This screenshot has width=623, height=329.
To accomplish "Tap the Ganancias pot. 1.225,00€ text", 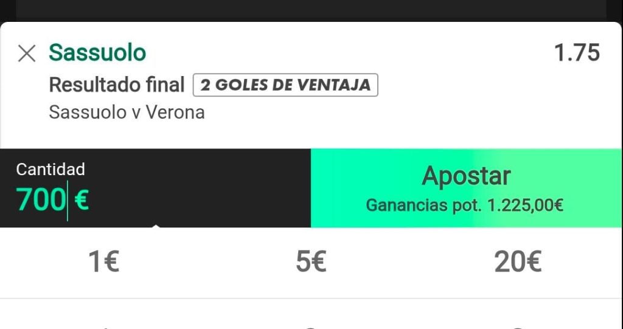I will click(x=464, y=206).
